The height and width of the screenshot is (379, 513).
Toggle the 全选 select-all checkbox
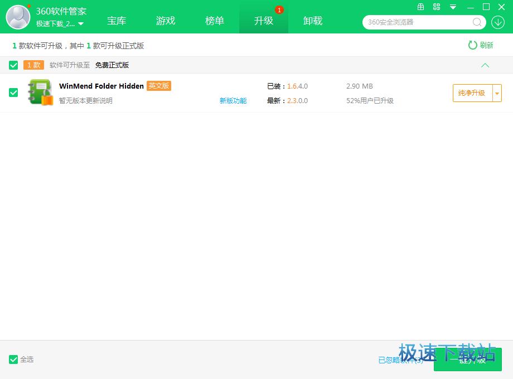pyautogui.click(x=13, y=359)
